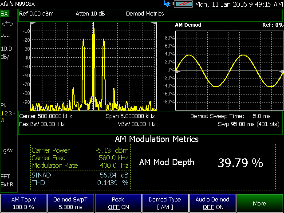Select the Demod SwpT softkey

(71, 203)
